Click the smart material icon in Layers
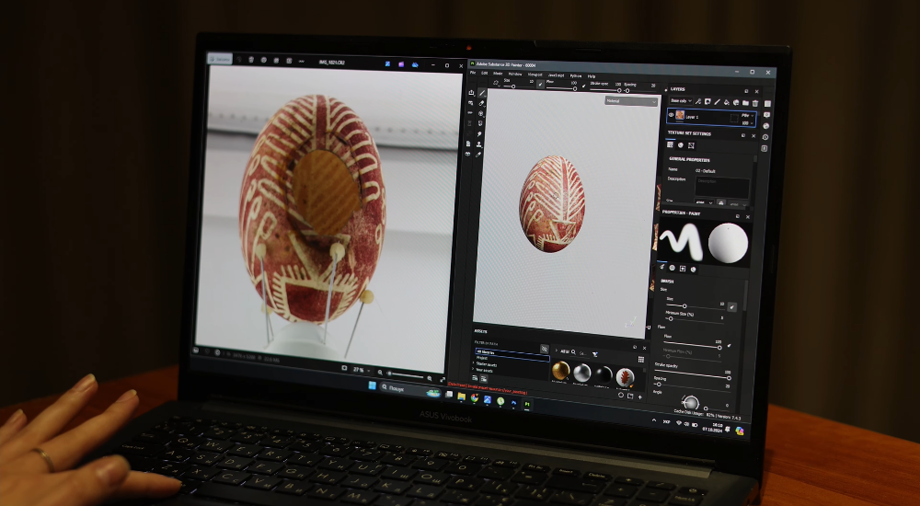The image size is (920, 506). point(736,102)
